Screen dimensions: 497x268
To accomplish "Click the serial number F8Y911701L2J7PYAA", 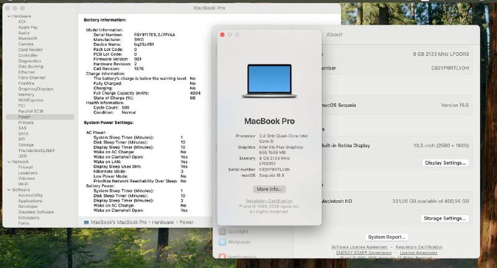I will point(155,35).
